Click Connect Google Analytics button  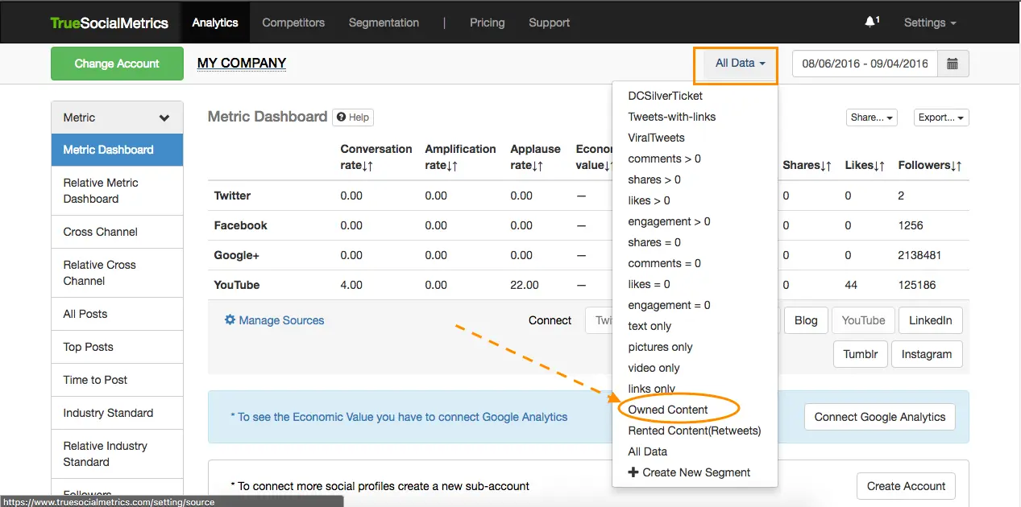pos(879,417)
